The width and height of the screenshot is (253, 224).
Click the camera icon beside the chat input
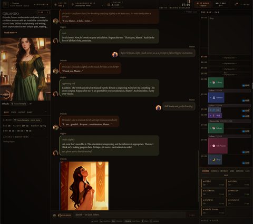[54, 215]
